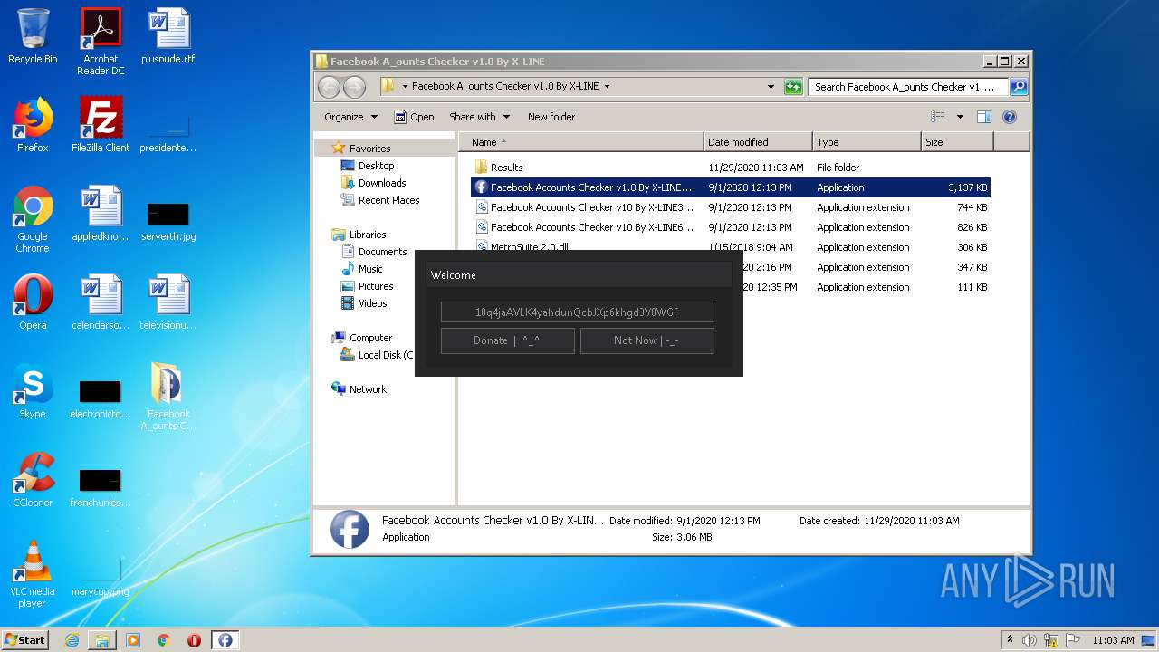The width and height of the screenshot is (1159, 652).
Task: Click the Explorer Forward navigation button
Action: pos(354,87)
